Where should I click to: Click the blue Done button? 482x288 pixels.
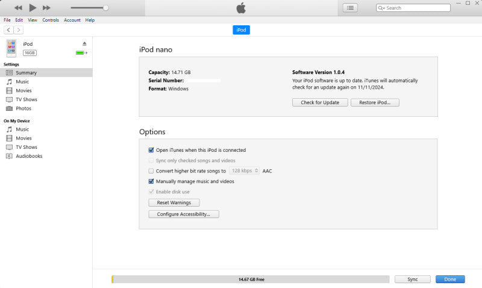click(x=450, y=279)
